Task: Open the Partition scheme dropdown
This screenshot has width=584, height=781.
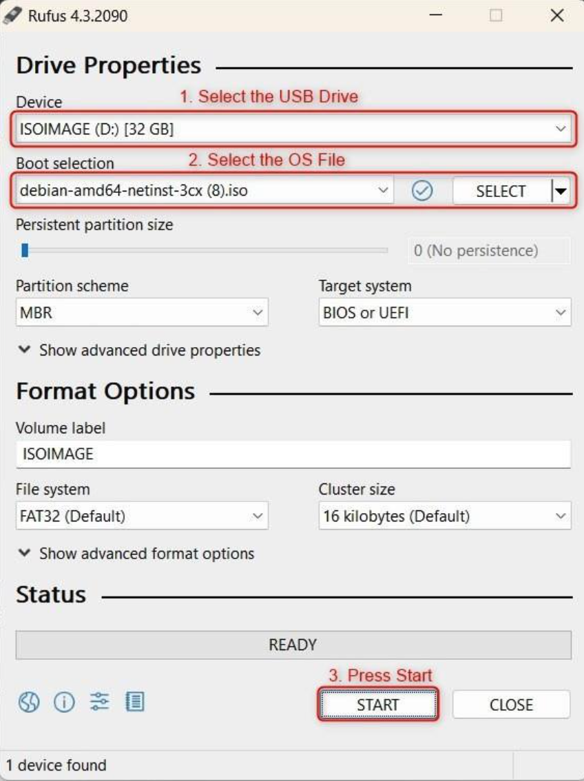Action: (141, 313)
